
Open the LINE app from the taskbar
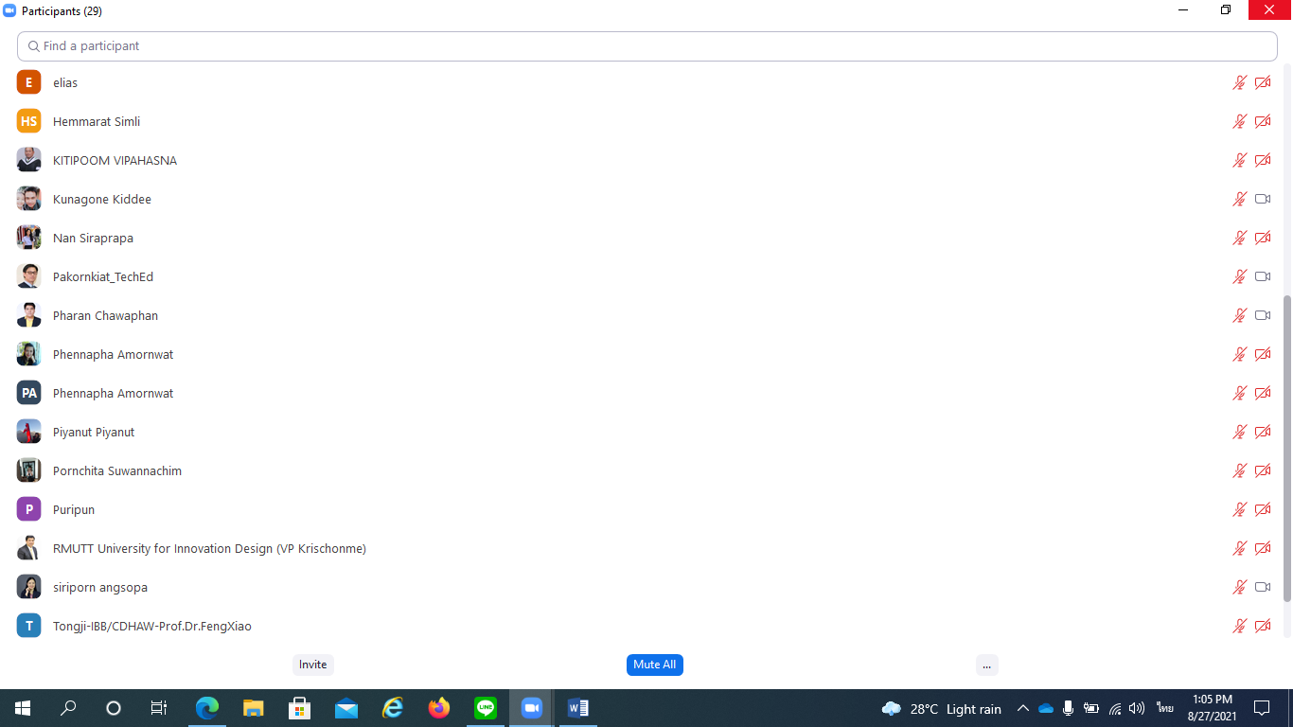pyautogui.click(x=486, y=708)
